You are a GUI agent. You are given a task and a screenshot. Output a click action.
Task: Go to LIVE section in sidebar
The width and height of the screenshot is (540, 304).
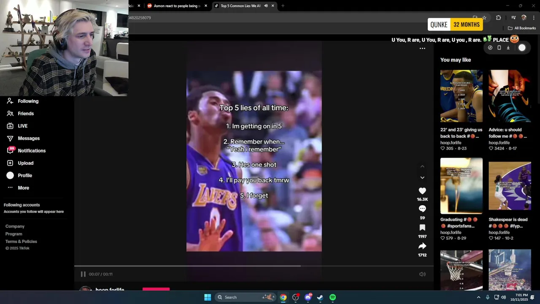click(17, 126)
